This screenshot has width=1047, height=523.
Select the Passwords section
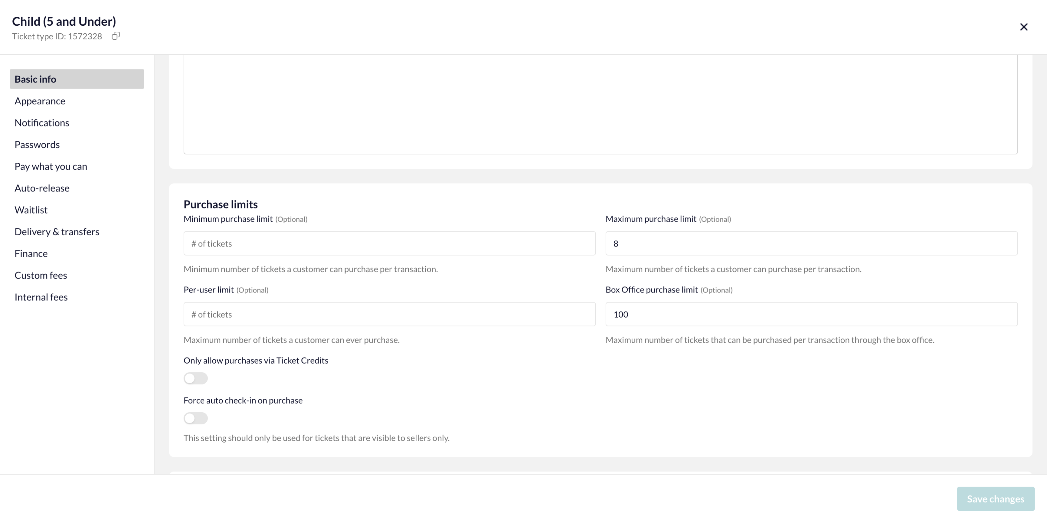[x=37, y=145]
